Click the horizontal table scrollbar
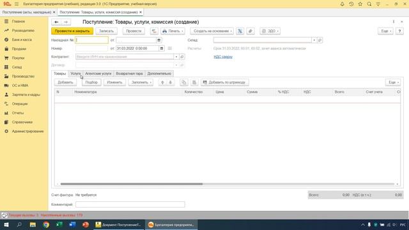Image resolution: width=409 pixels, height=230 pixels. [132, 184]
